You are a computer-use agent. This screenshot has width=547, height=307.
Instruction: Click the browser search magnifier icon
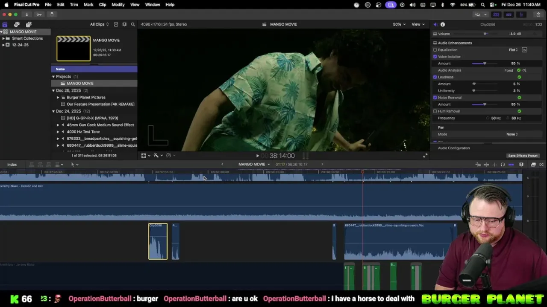click(133, 24)
